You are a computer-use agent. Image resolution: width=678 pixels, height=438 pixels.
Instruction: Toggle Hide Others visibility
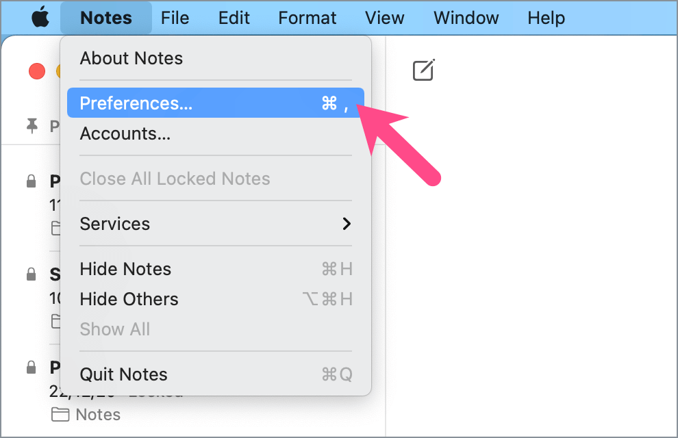pos(129,299)
